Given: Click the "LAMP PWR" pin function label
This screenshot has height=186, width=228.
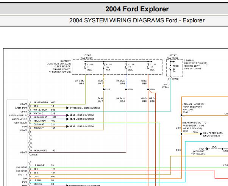Looking at the screenshot, I should 21,108.
